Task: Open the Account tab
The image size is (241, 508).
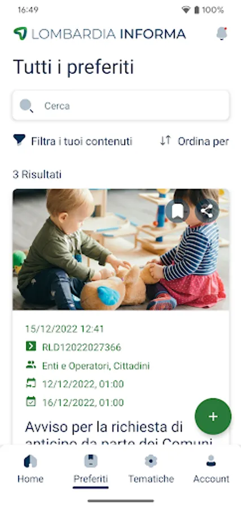Action: (211, 468)
